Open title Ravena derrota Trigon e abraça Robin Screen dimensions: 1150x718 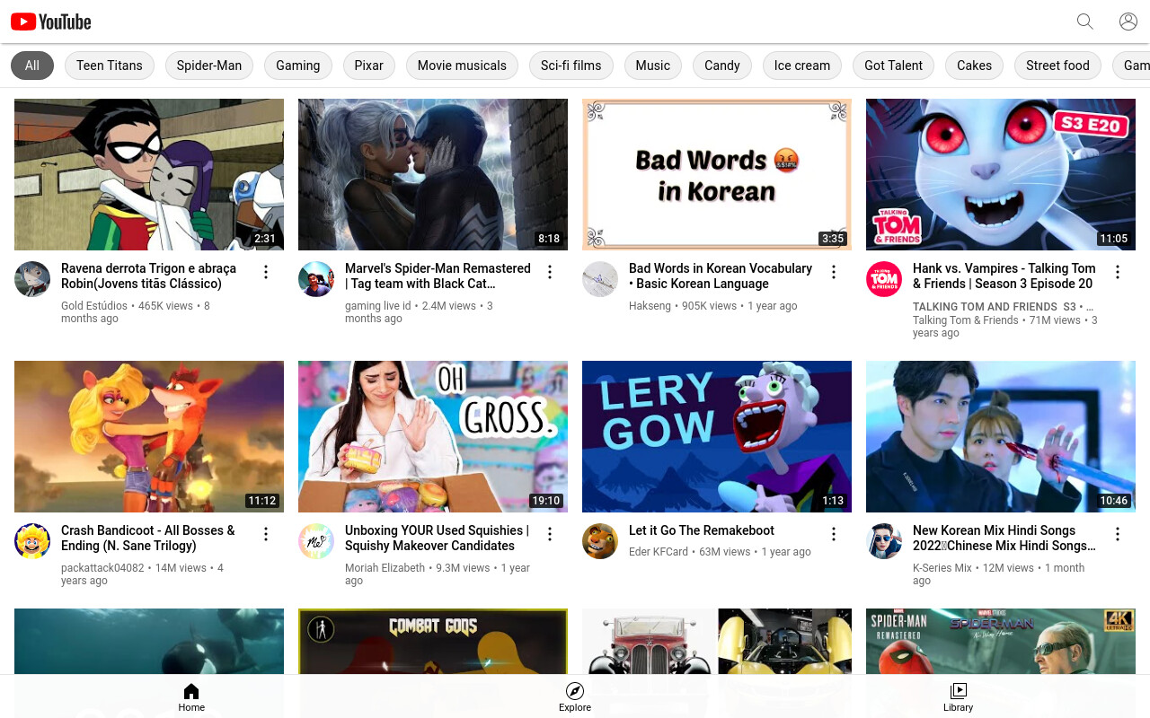tap(149, 276)
